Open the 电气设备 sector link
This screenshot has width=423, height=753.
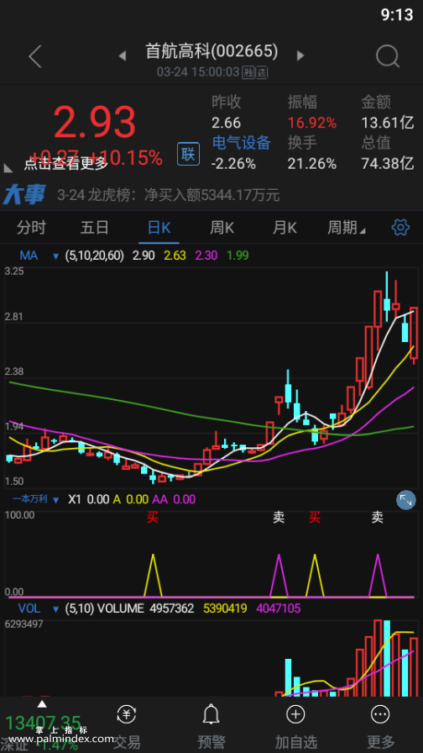(241, 143)
